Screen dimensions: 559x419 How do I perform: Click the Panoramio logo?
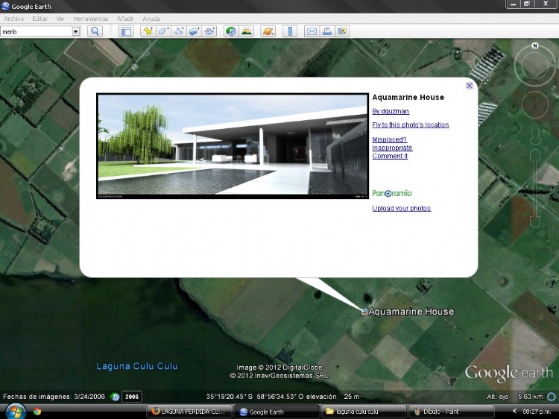point(392,193)
